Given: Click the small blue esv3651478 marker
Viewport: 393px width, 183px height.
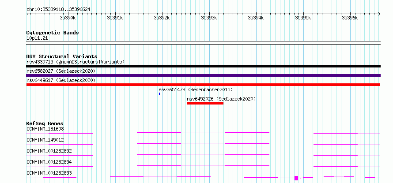Looking at the screenshot, I should 159,94.
